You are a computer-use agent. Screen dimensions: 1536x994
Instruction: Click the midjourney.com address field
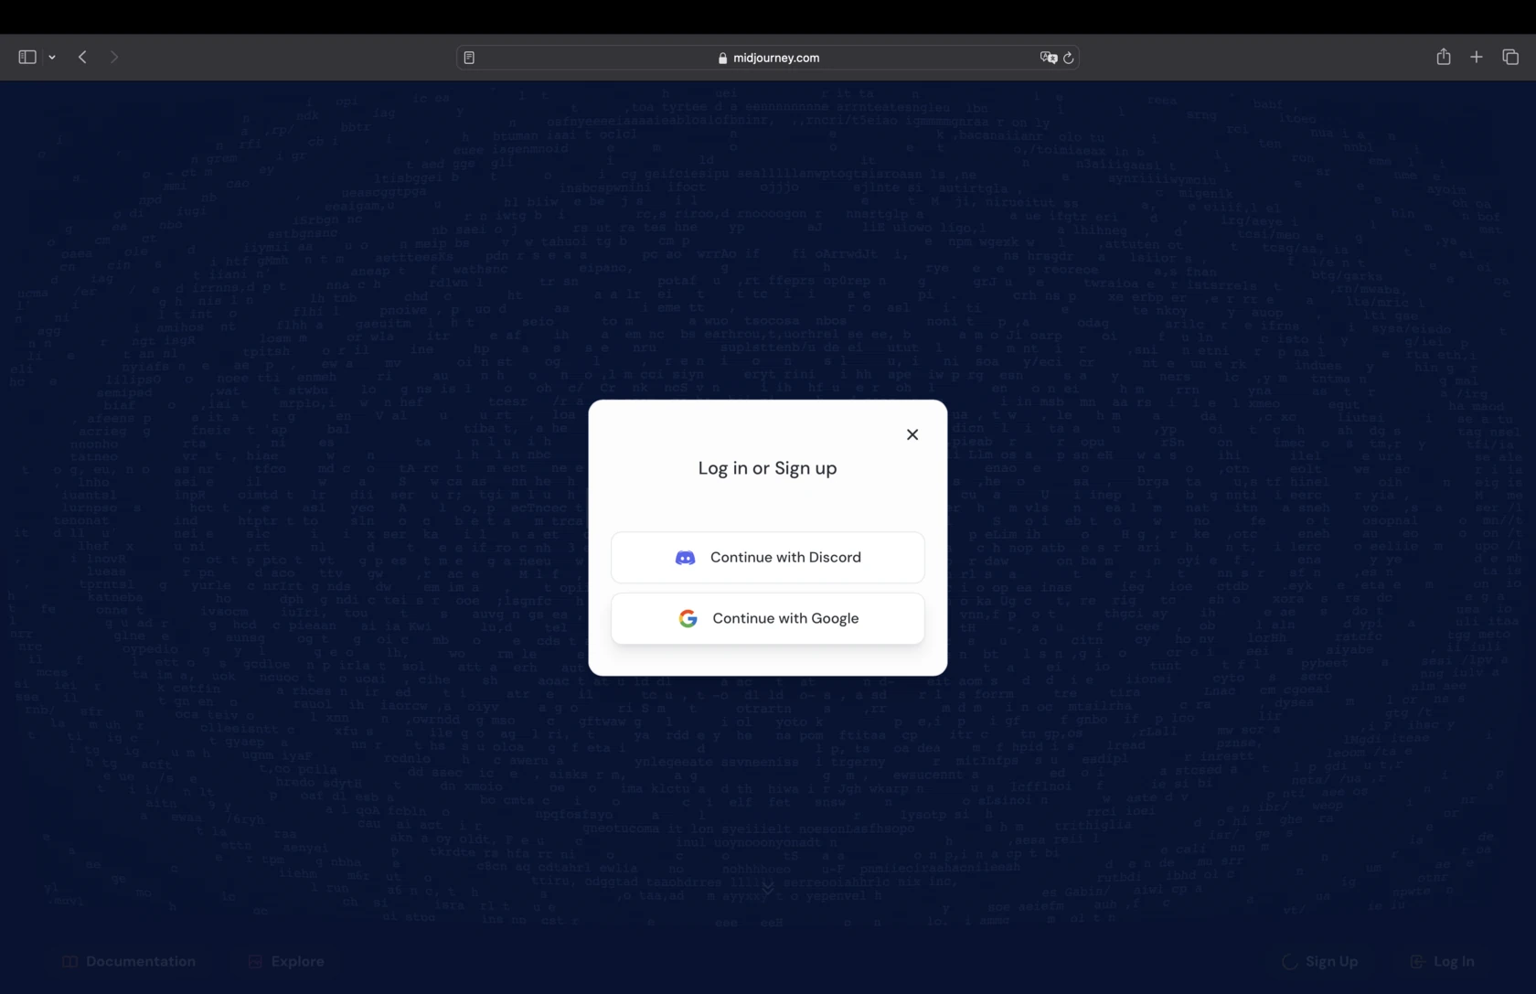pos(768,58)
